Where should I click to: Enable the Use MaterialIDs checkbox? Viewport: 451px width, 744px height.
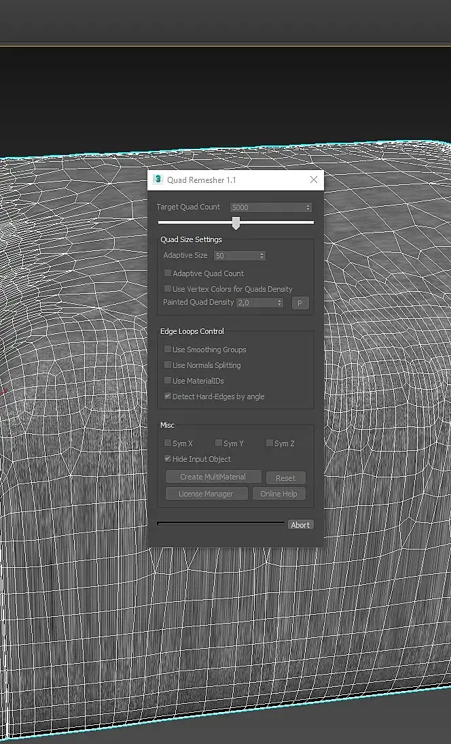pos(168,381)
